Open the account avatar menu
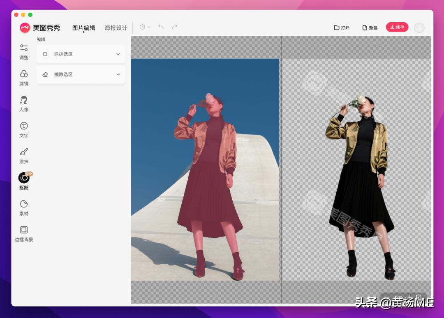This screenshot has width=444, height=318. pyautogui.click(x=419, y=27)
